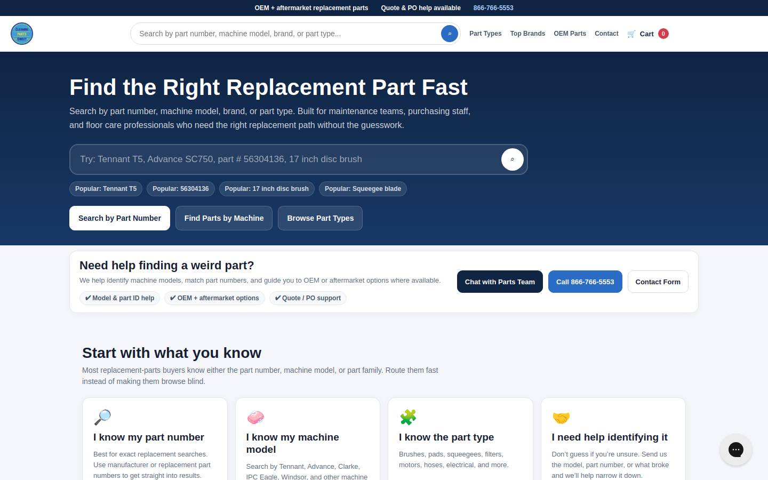
Task: Open the chat widget bubble
Action: click(736, 450)
